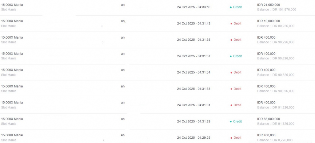
Task: Click the 15.000X Mania name in the 04:31:34 row
Action: coord(12,70)
